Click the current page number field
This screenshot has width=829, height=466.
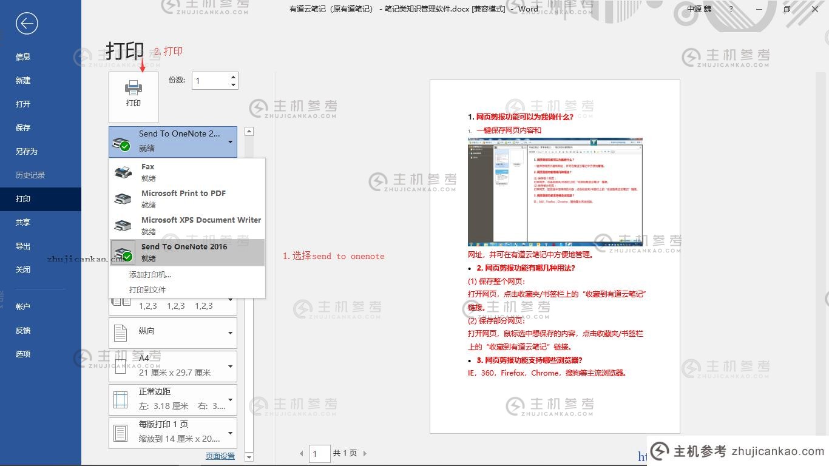320,453
